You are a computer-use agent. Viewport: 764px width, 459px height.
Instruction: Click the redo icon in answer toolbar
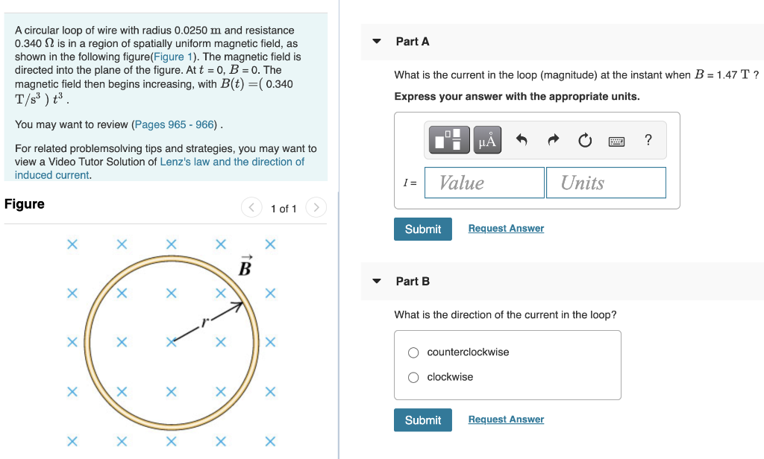552,139
